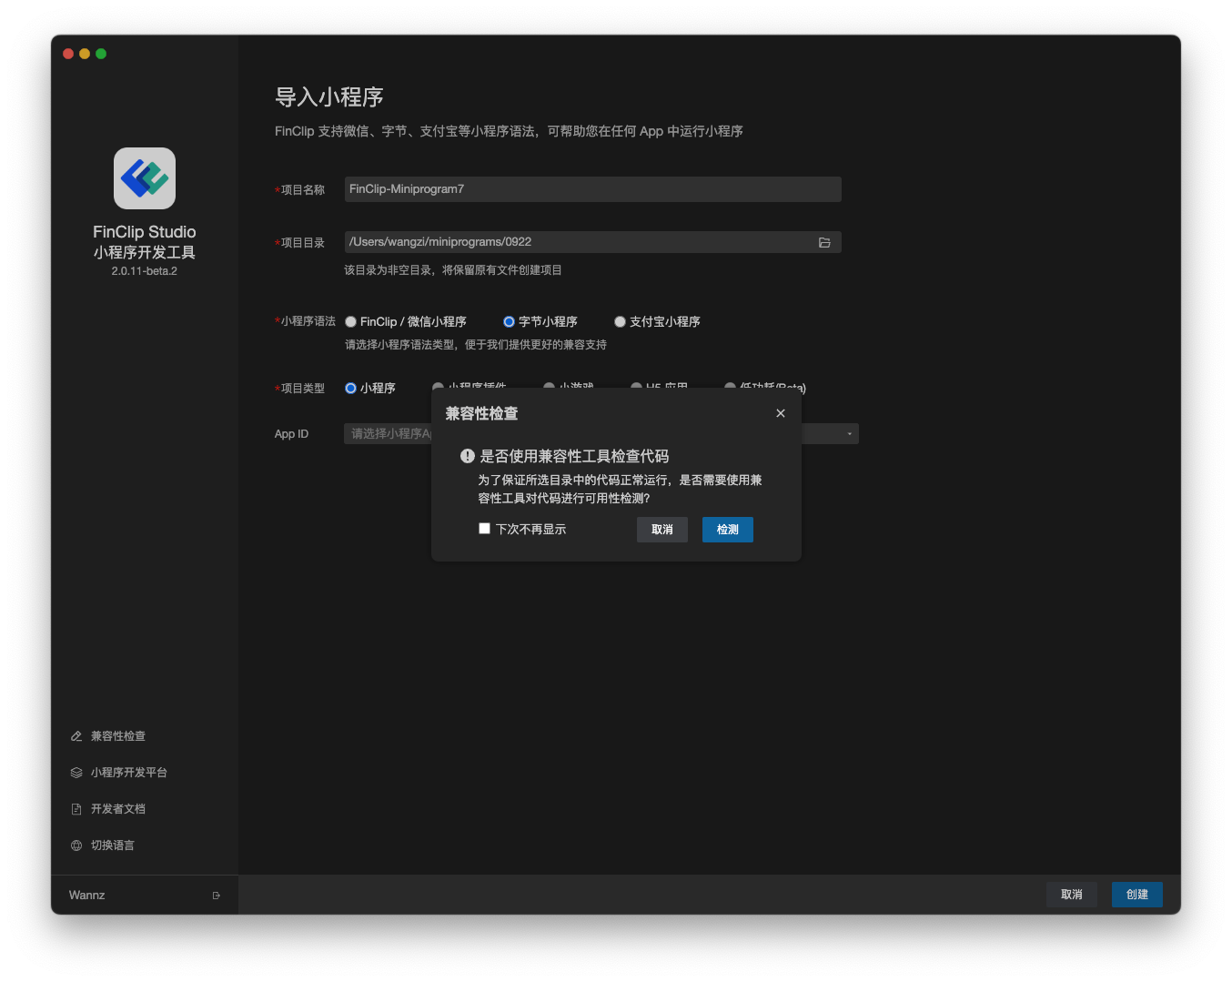Open 开发者文档 from the sidebar
Screen dimensions: 1232x982
click(x=116, y=808)
